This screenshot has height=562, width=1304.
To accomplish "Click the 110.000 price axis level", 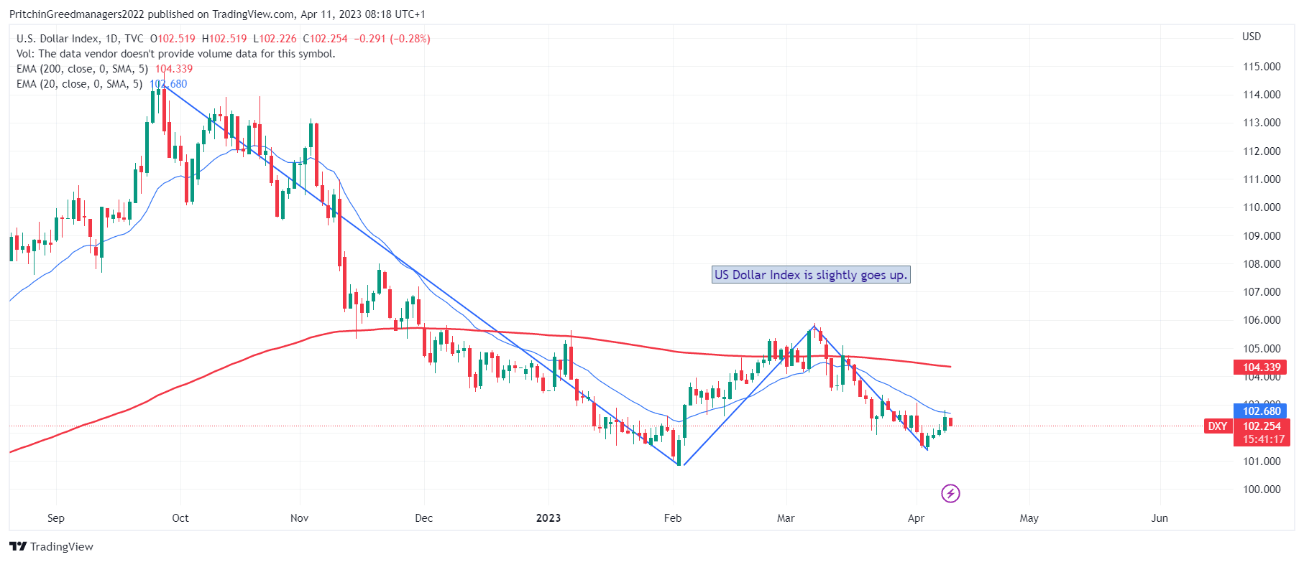I will pos(1262,207).
